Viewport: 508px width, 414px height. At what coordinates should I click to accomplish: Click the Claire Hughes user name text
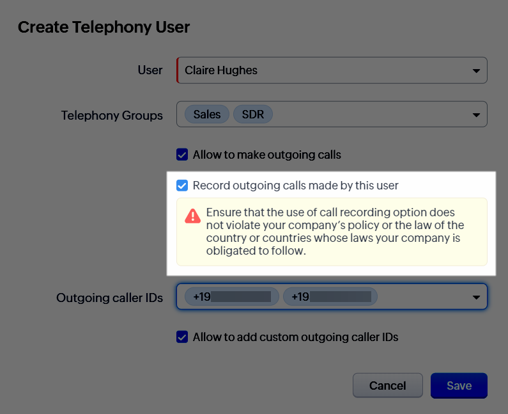[221, 70]
